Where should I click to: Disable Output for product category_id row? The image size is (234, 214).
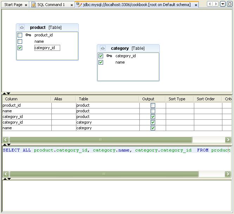pos(153,117)
